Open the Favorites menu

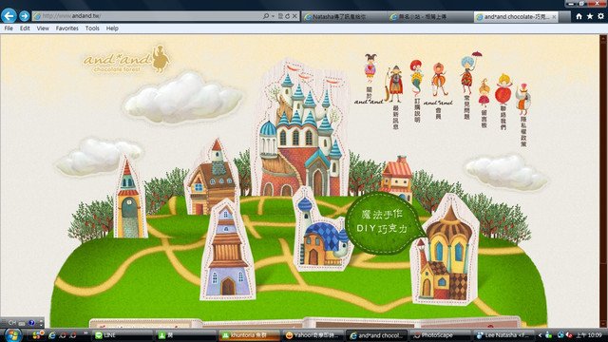pyautogui.click(x=66, y=28)
